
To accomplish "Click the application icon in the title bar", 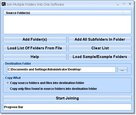I will pos(4,4).
